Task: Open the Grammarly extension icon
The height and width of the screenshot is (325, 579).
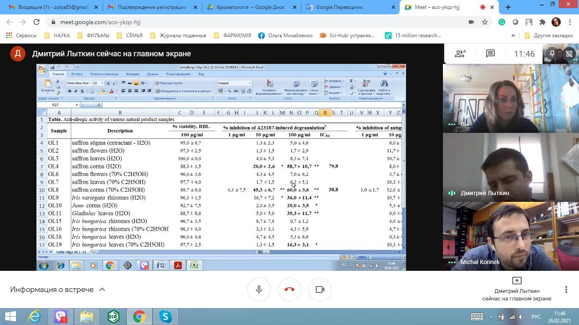Action: pyautogui.click(x=502, y=22)
